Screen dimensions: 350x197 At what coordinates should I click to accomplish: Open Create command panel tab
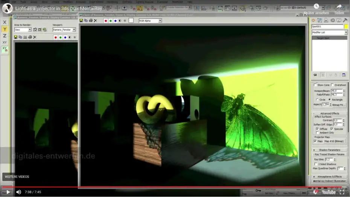coord(313,20)
